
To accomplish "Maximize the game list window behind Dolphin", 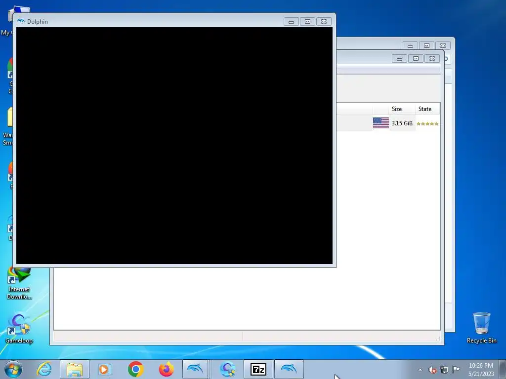I will (416, 59).
